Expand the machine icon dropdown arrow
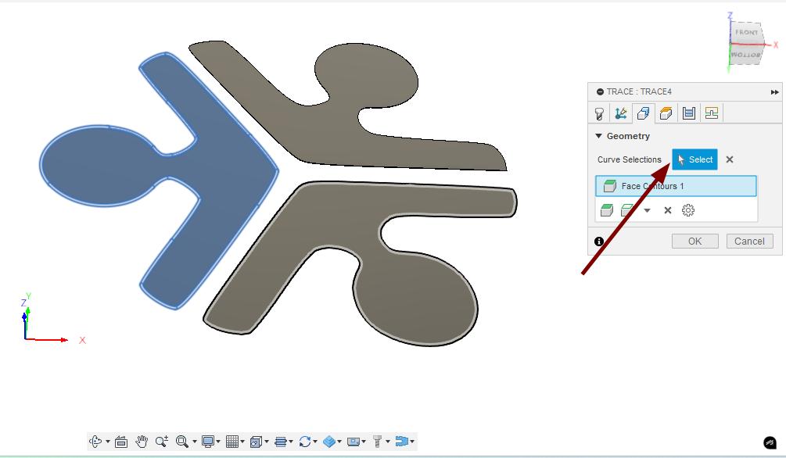This screenshot has height=458, width=786. (x=364, y=442)
